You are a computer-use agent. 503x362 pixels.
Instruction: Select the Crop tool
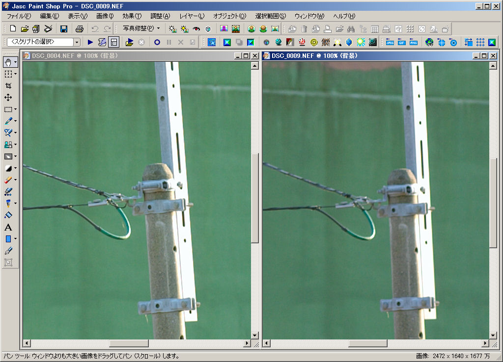(8, 85)
